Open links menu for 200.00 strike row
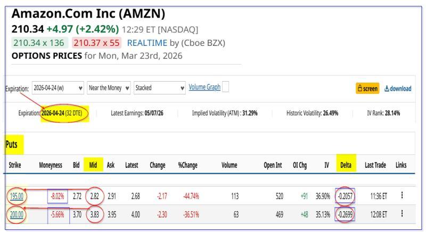Viewport: 426px width, 232px height. click(x=402, y=214)
